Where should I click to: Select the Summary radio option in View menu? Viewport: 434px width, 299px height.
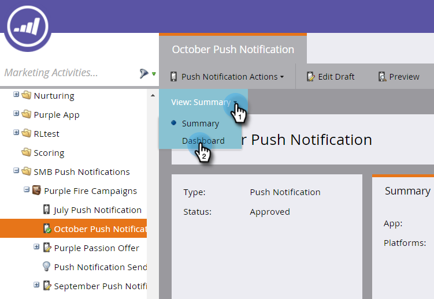(x=173, y=123)
